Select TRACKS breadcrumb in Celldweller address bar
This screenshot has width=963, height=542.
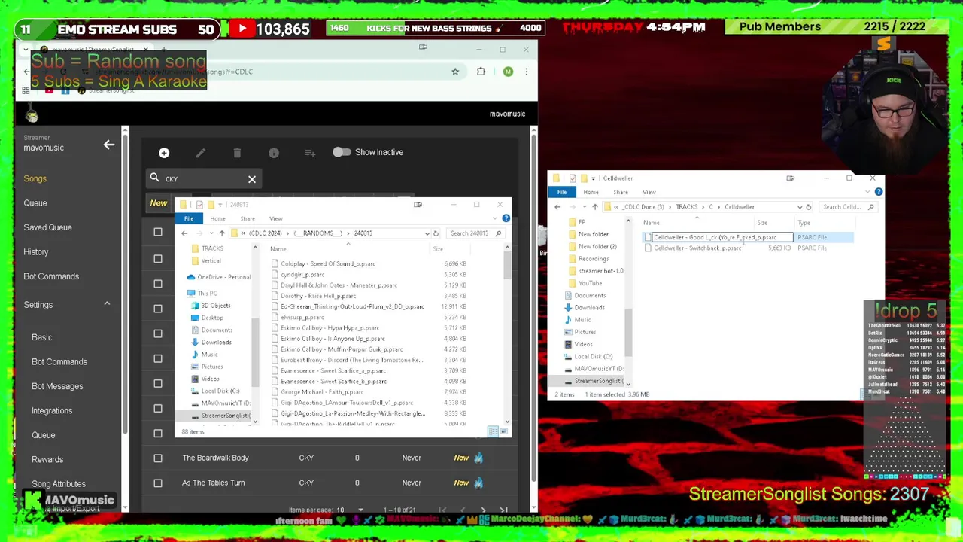tap(686, 207)
